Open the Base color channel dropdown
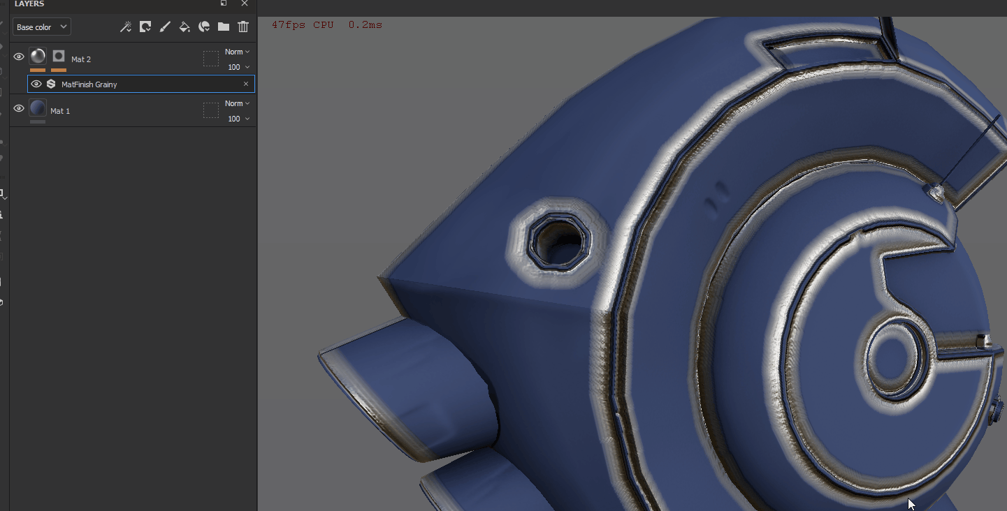 click(x=42, y=27)
